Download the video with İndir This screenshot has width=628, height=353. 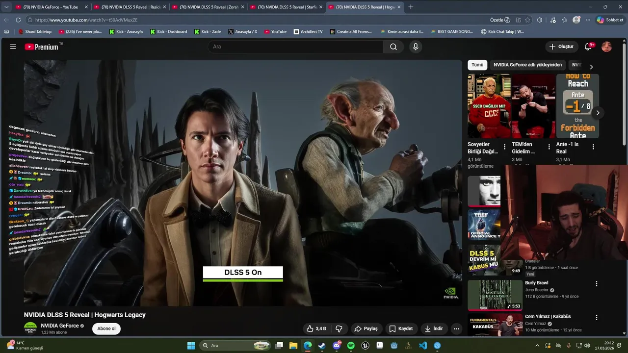click(x=434, y=328)
